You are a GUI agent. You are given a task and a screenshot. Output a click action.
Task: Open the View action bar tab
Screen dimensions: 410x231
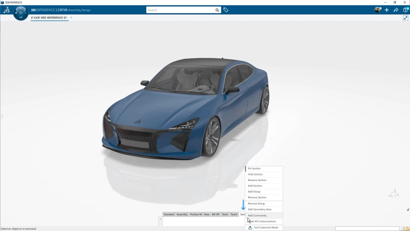(x=207, y=214)
